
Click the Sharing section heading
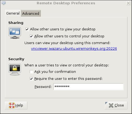tap(16, 23)
